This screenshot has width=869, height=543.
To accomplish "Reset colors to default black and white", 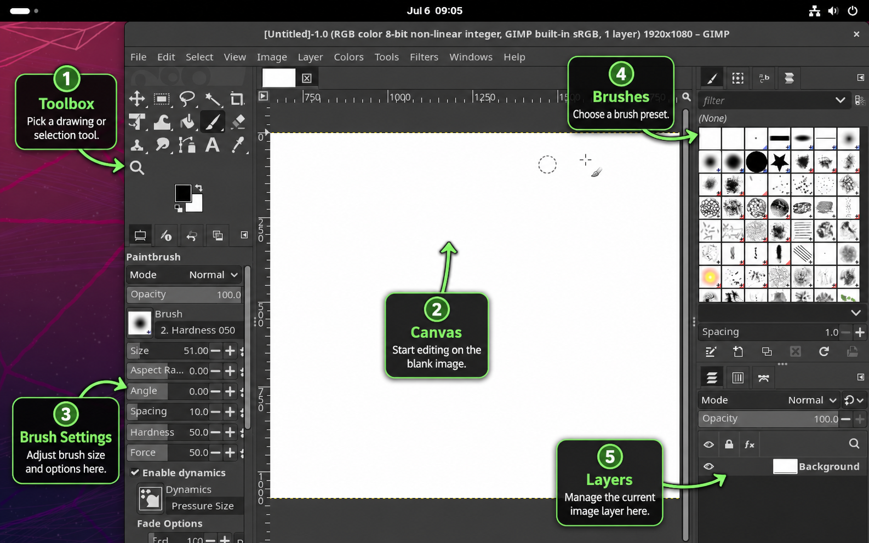I will click(178, 208).
